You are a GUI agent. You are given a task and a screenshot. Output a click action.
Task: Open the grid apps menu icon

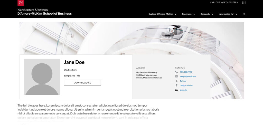tap(244, 3)
